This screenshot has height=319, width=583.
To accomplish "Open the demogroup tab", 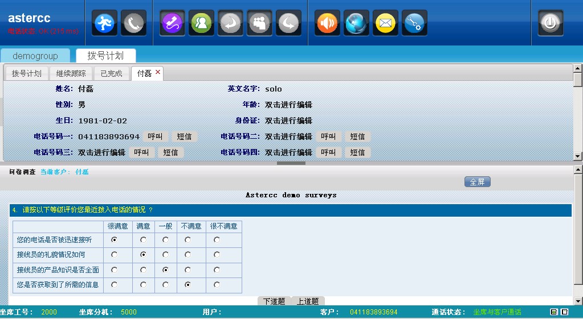I will point(35,56).
